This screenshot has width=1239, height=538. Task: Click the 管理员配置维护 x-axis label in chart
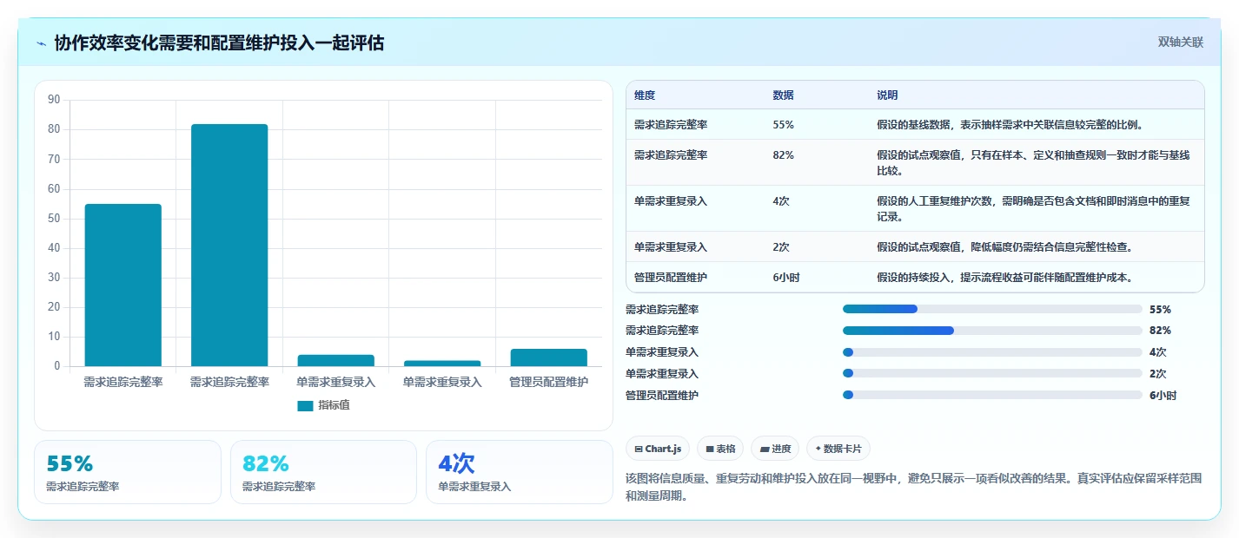click(x=548, y=382)
